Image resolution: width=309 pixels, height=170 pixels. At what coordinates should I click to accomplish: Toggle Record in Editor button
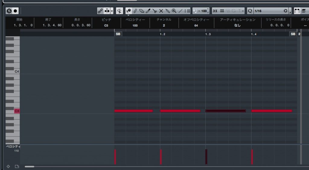(15, 11)
